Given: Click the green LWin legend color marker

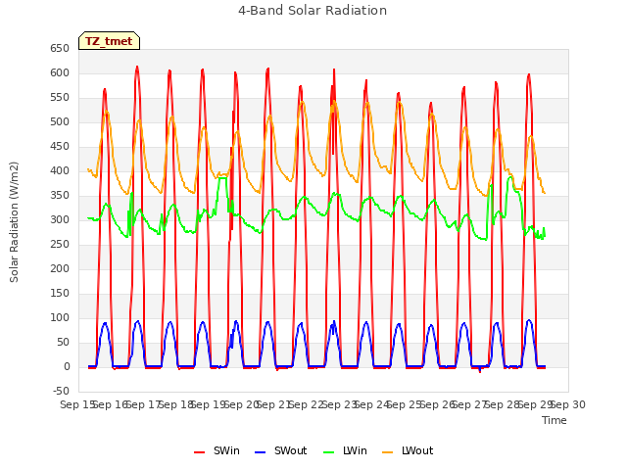Looking at the screenshot, I should click(328, 452).
